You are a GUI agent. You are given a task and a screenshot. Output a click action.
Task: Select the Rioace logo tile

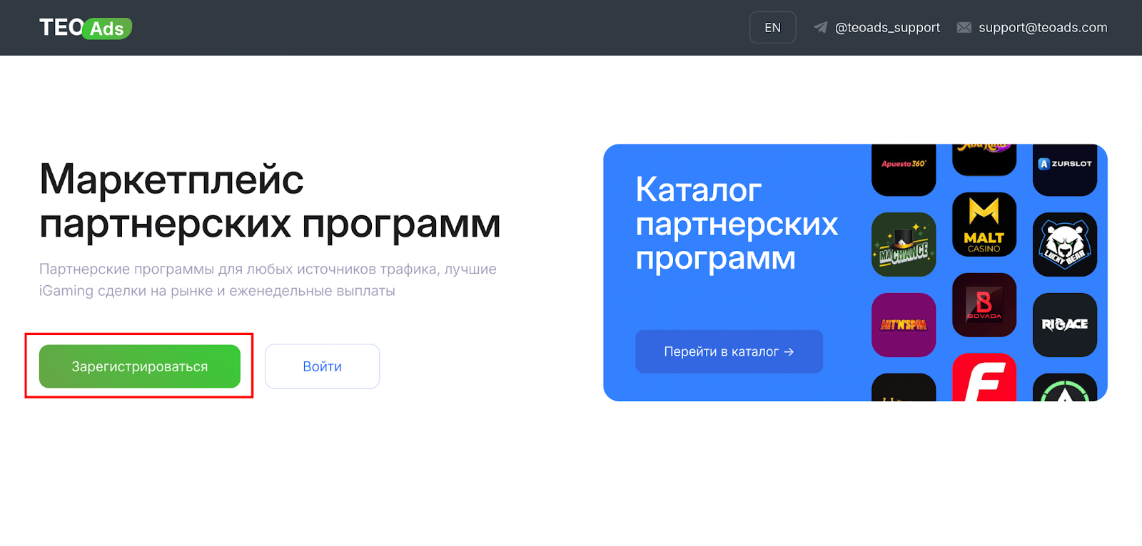point(1065,325)
